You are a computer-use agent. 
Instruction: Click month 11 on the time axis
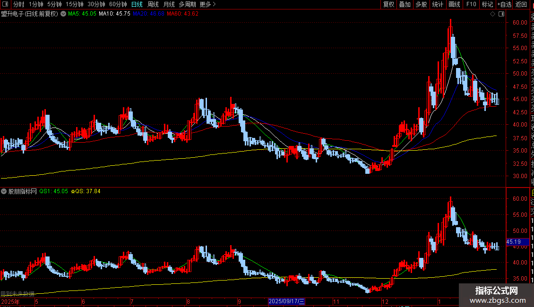point(336,301)
